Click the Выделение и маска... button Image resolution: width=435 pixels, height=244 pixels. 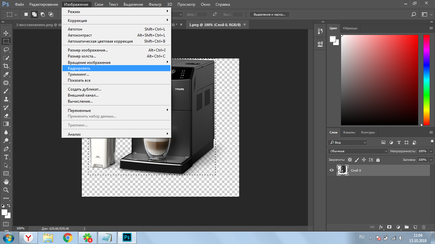[269, 14]
